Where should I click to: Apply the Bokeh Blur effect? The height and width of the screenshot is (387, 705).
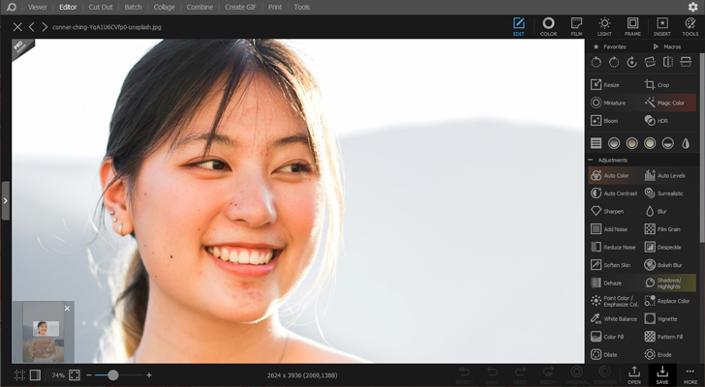tap(669, 264)
